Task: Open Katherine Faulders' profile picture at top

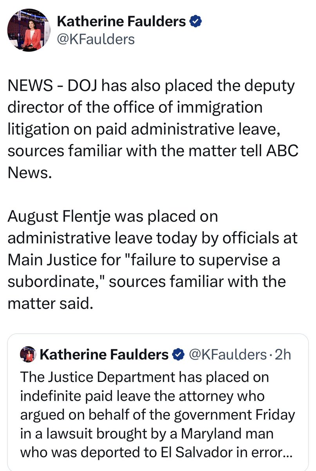Action: (30, 31)
